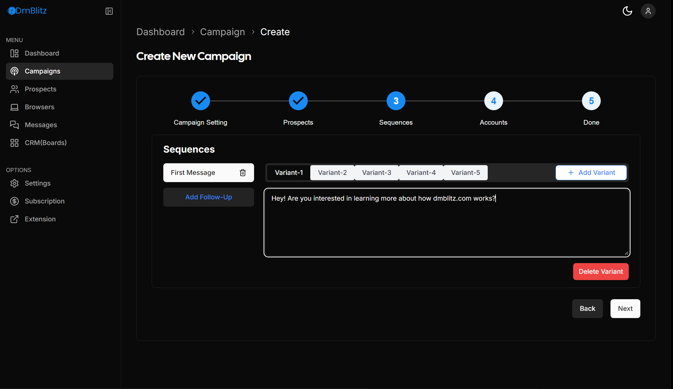673x389 pixels.
Task: Open Settings under Options
Action: (60, 183)
